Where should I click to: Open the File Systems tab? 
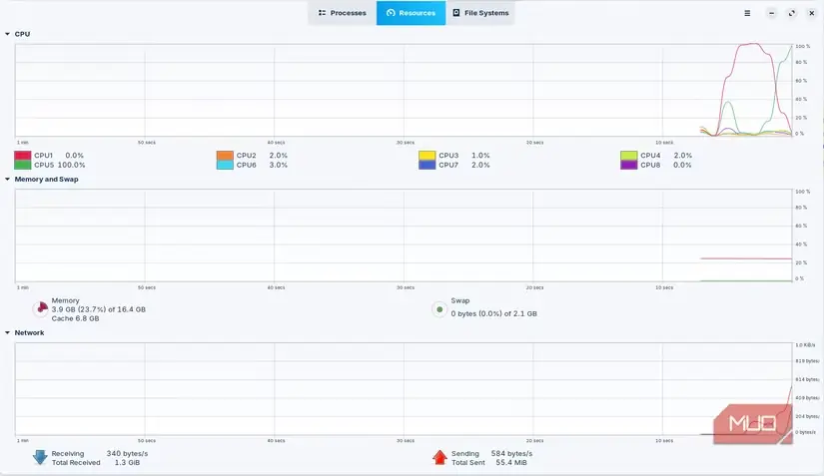click(480, 13)
